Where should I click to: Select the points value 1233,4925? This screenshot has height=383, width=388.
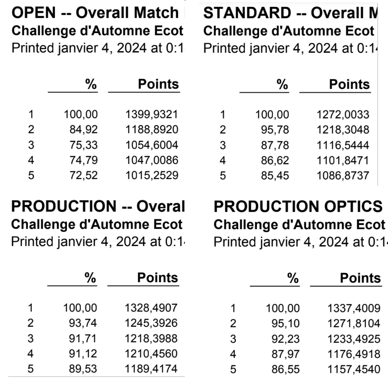click(354, 339)
